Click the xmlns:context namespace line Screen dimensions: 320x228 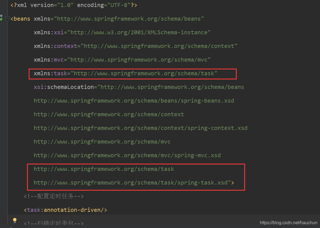coord(136,46)
